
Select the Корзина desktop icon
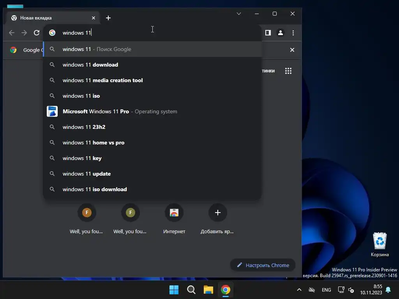click(380, 244)
